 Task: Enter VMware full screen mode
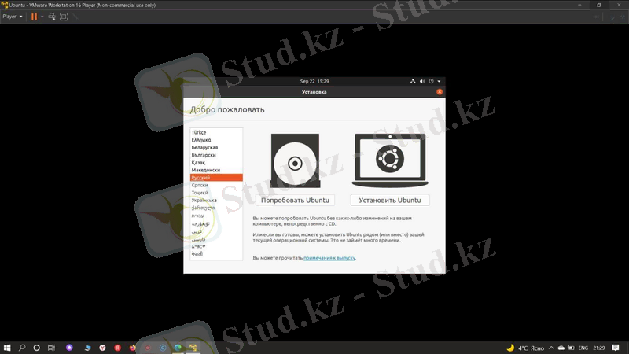[x=64, y=17]
